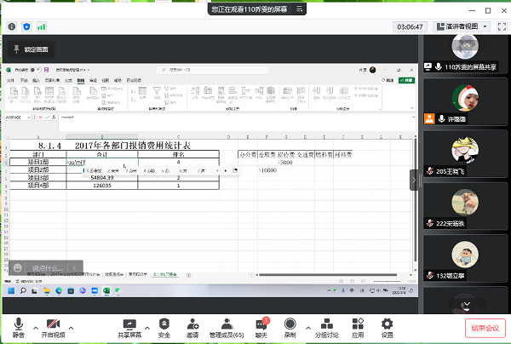The image size is (511, 344).
Task: Click the 说点什么 chat input box
Action: (49, 267)
